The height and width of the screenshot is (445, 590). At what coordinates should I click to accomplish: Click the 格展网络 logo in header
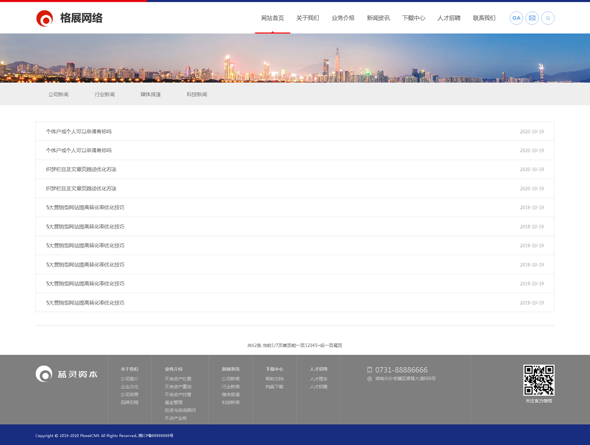69,18
